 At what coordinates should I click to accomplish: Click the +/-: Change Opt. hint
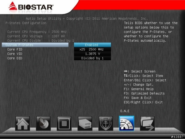pos(138,85)
